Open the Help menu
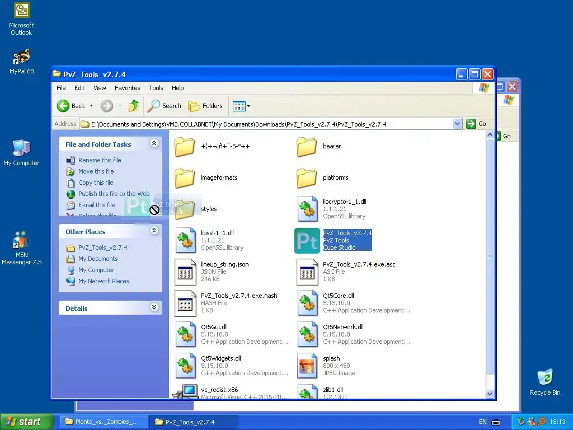 pyautogui.click(x=177, y=88)
